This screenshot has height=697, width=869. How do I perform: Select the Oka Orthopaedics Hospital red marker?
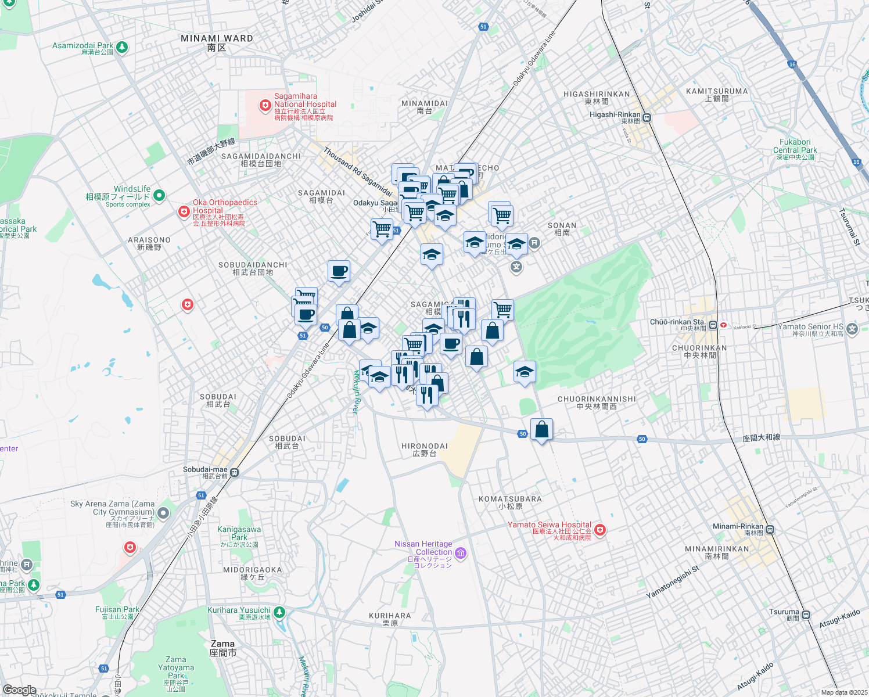pos(184,212)
